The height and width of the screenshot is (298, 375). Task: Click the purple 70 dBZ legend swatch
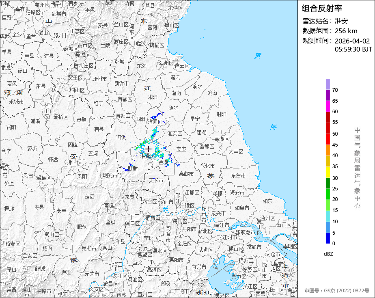328,84
